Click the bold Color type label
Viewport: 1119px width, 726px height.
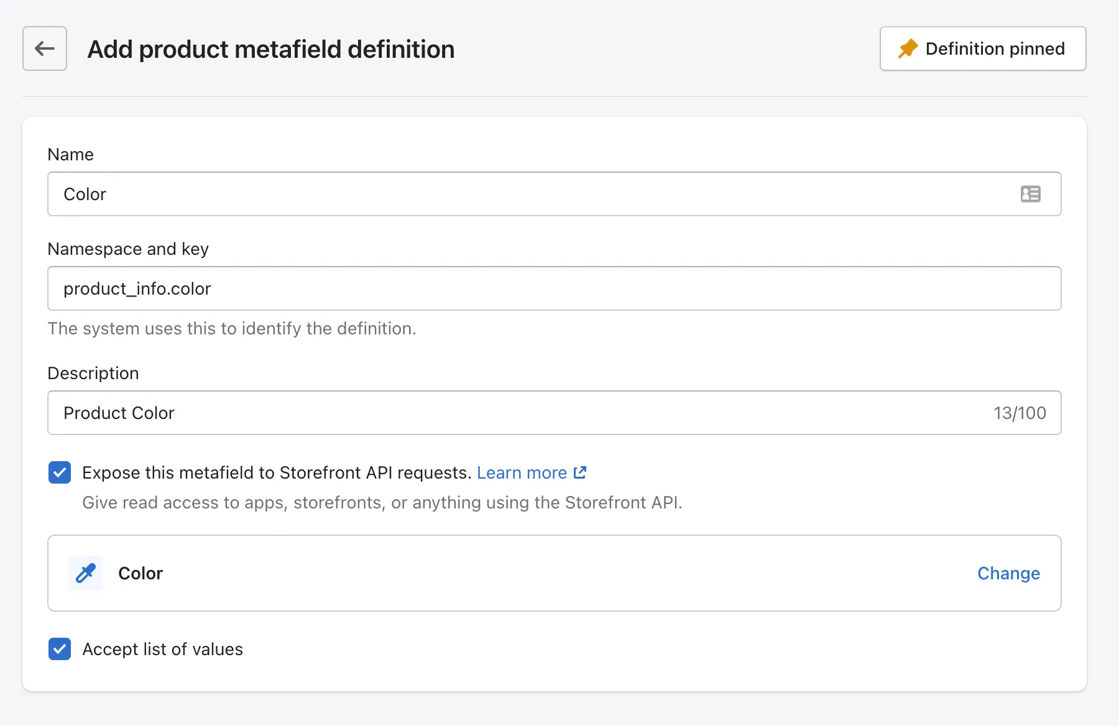pyautogui.click(x=140, y=573)
